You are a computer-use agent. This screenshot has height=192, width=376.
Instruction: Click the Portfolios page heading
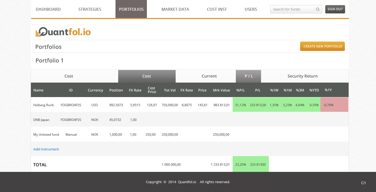click(x=48, y=47)
